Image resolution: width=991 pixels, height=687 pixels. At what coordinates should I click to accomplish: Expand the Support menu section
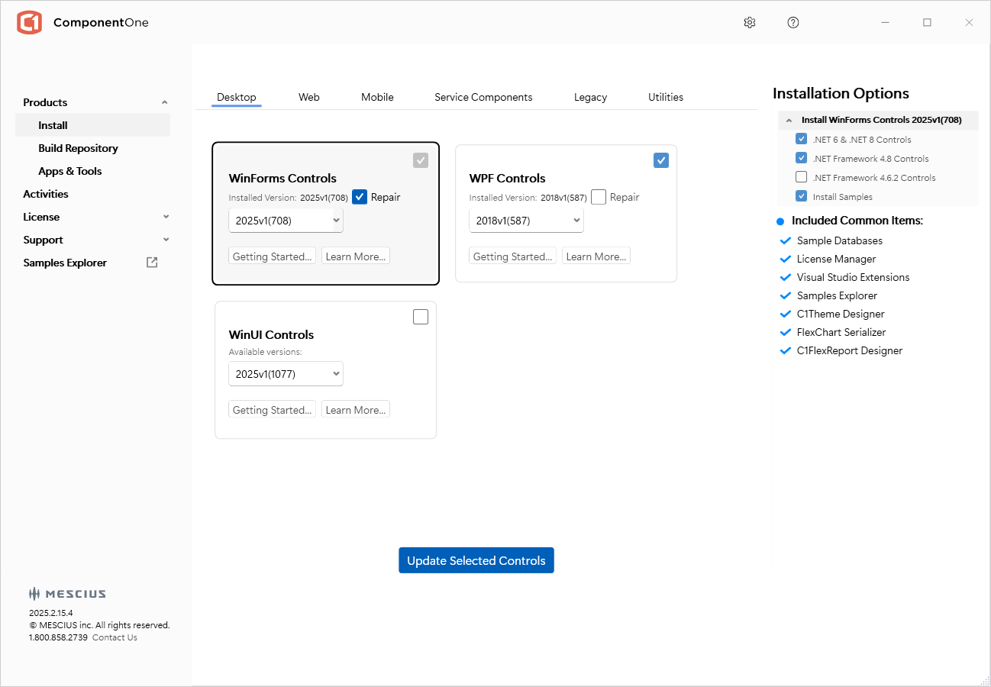tap(166, 240)
